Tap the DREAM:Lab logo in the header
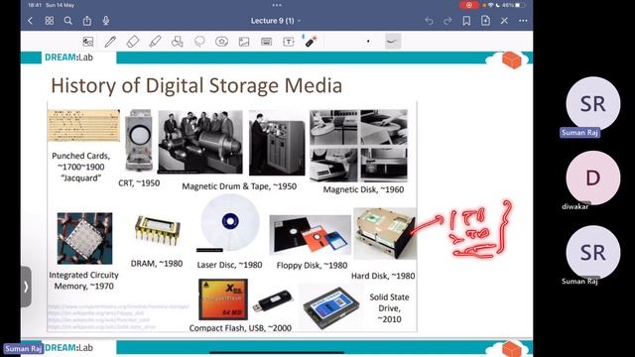 pyautogui.click(x=68, y=58)
